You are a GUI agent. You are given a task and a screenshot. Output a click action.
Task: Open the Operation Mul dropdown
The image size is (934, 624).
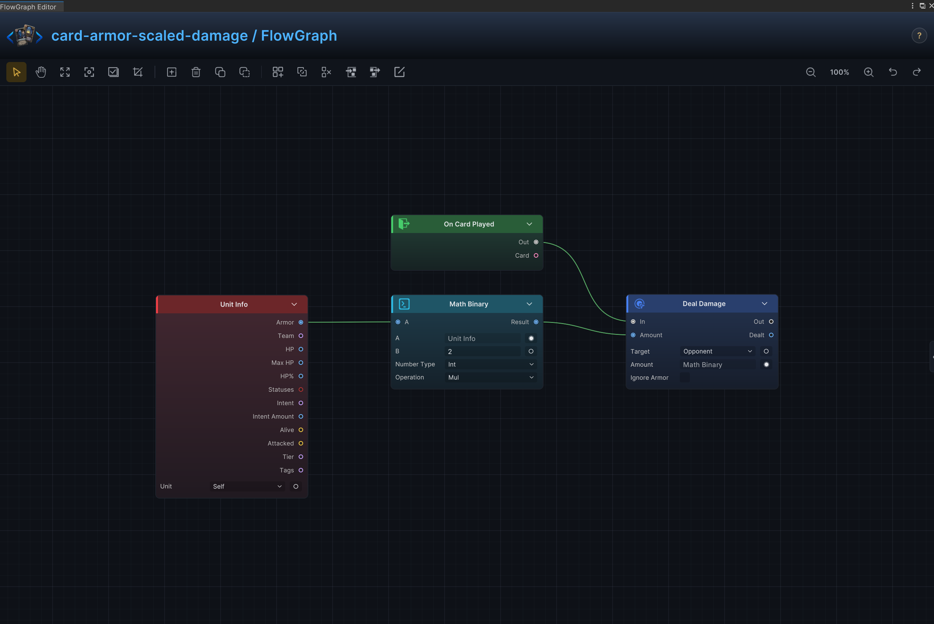coord(491,377)
